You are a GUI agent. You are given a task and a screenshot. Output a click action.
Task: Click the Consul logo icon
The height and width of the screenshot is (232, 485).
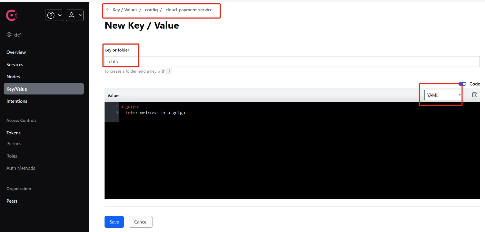pyautogui.click(x=12, y=15)
